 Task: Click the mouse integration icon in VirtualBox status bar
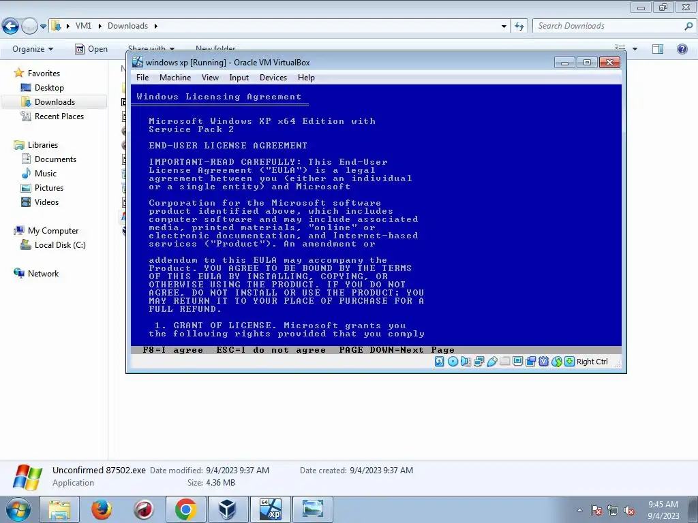pyautogui.click(x=556, y=362)
